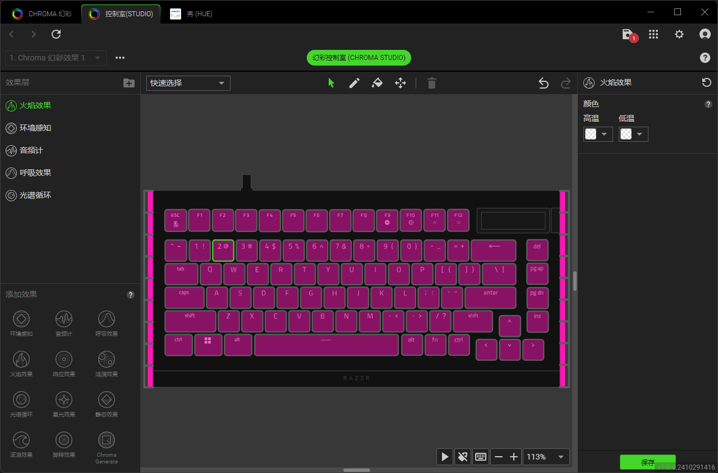Select the 呼吸效果 layer

click(70, 173)
